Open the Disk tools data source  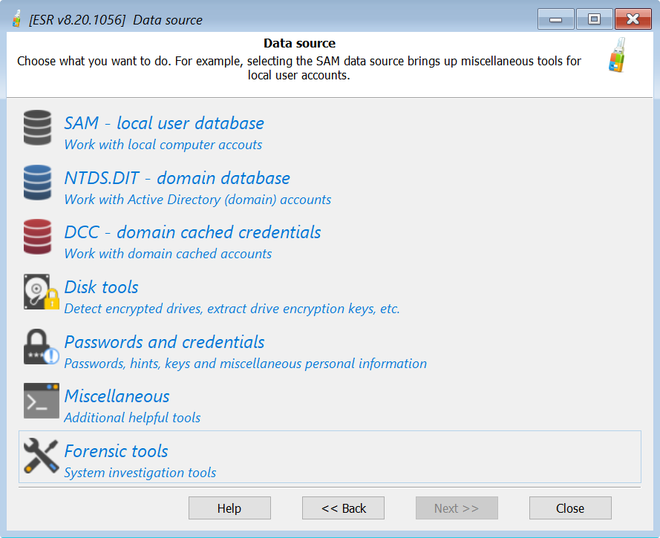click(x=101, y=287)
